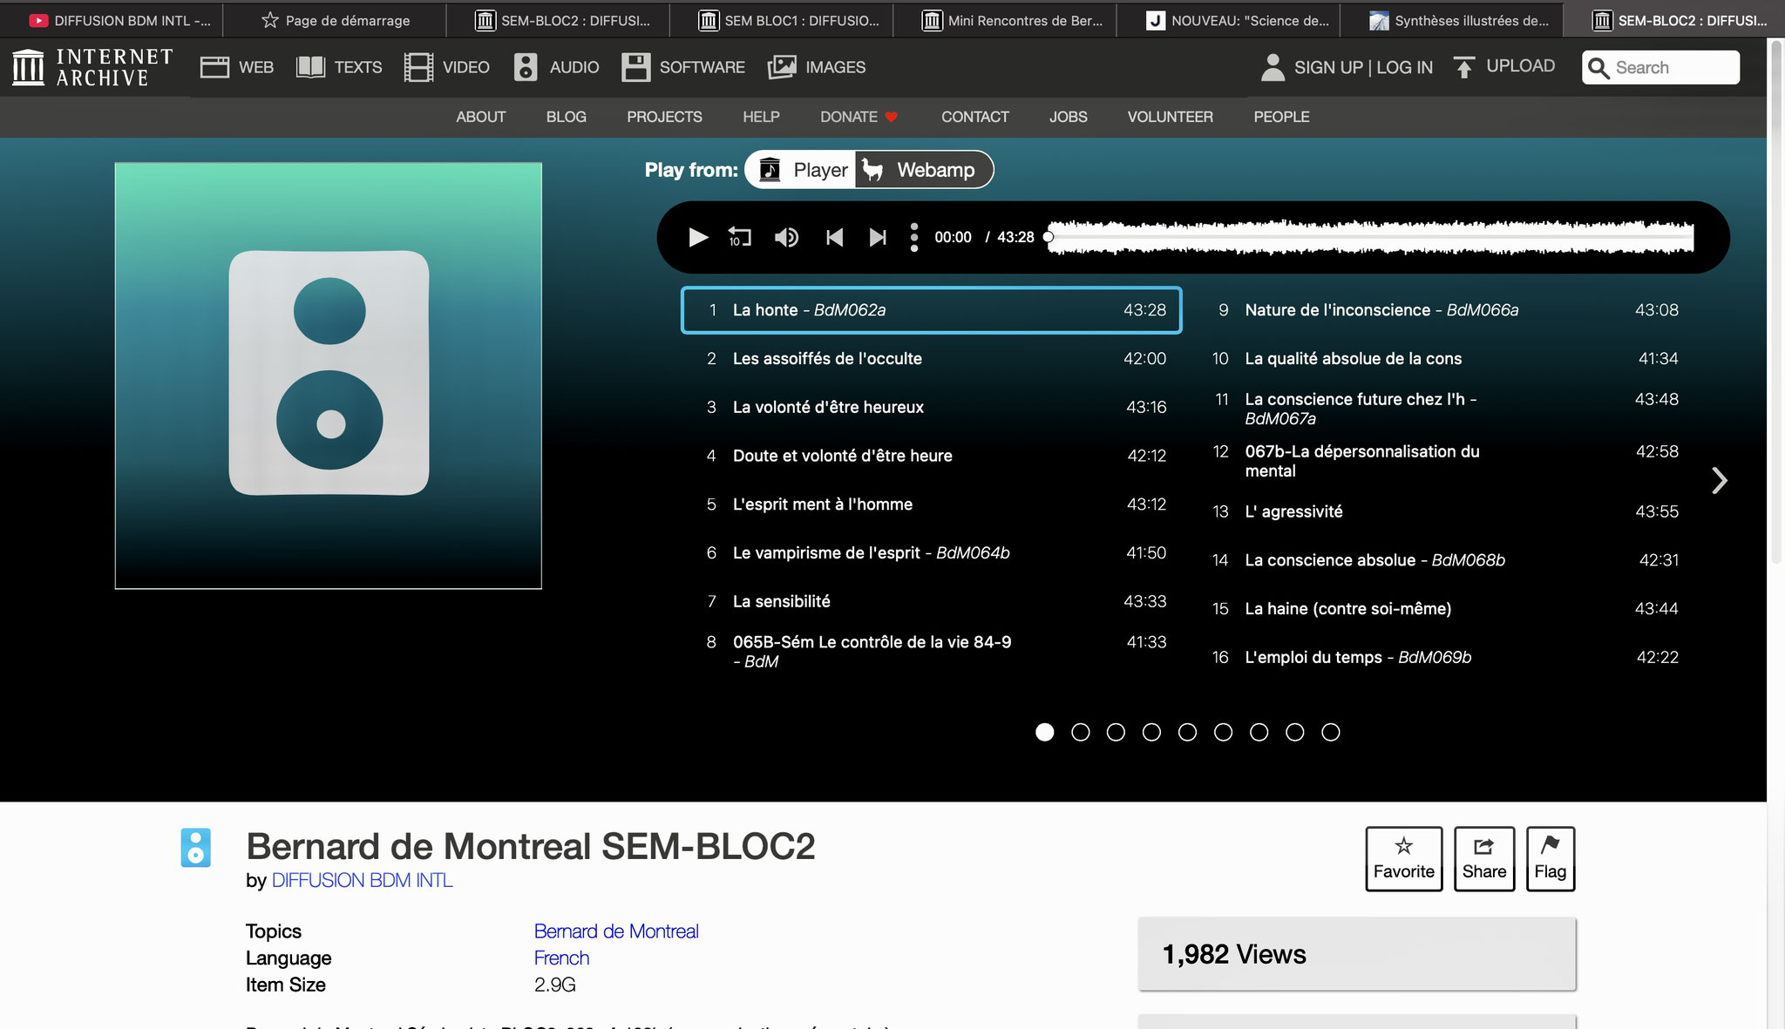Select sixth track-page dot
Viewport: 1785px width, 1029px height.
1223,732
